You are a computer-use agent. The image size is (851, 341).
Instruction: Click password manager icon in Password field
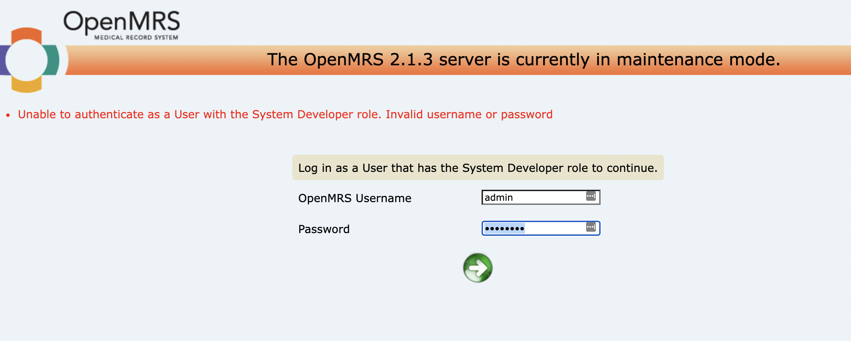(x=591, y=227)
